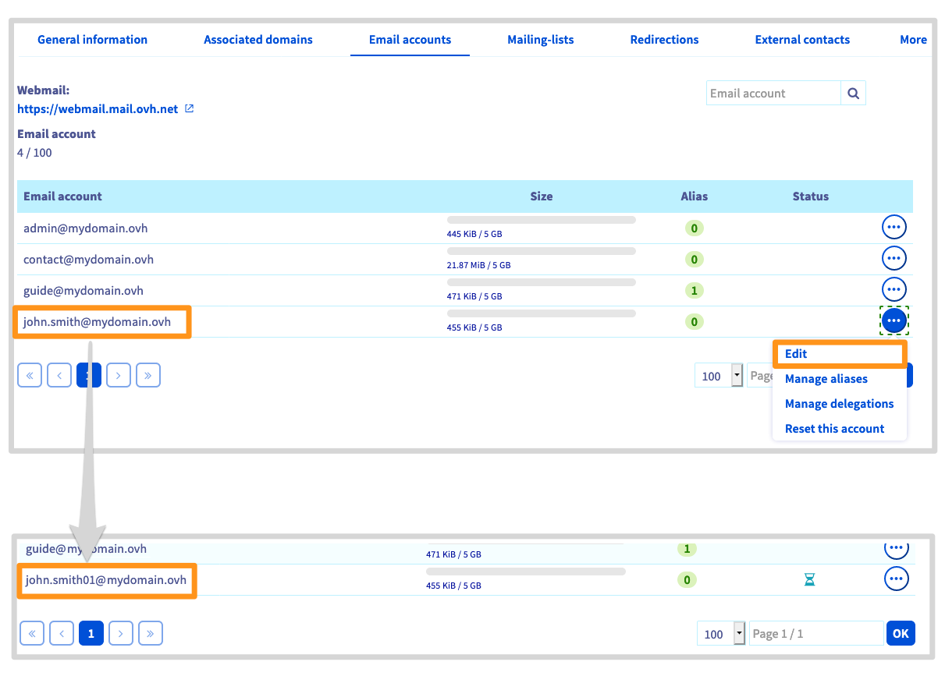Open actions menu for contact@mydomain.ovh
This screenshot has height=676, width=938.
tap(894, 258)
